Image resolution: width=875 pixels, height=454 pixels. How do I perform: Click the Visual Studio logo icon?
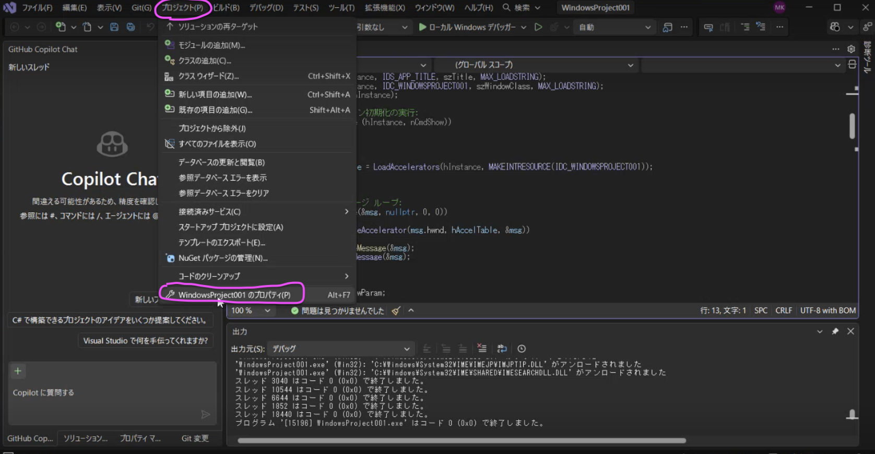pyautogui.click(x=9, y=7)
